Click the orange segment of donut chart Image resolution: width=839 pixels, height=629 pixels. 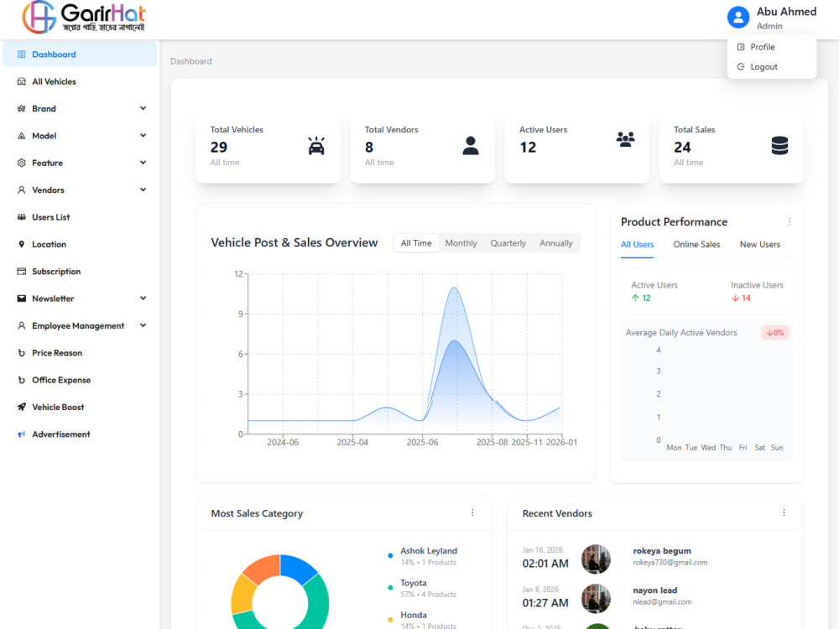pyautogui.click(x=262, y=569)
